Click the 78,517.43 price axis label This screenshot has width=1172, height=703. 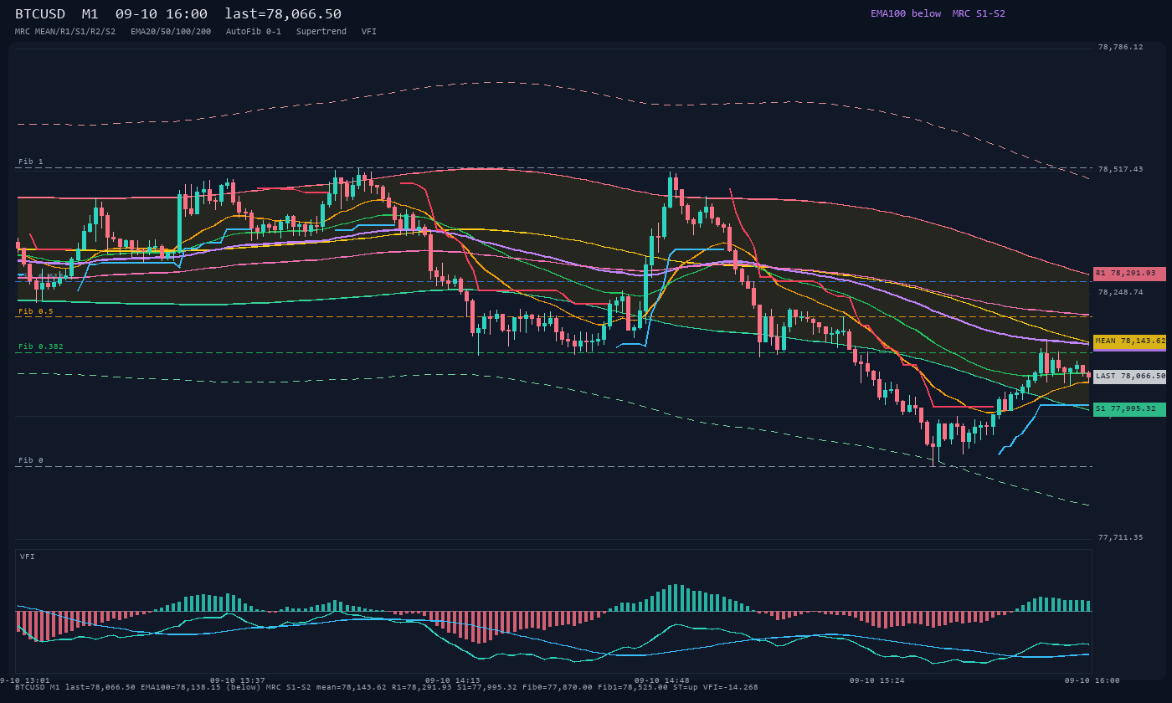coord(1120,169)
